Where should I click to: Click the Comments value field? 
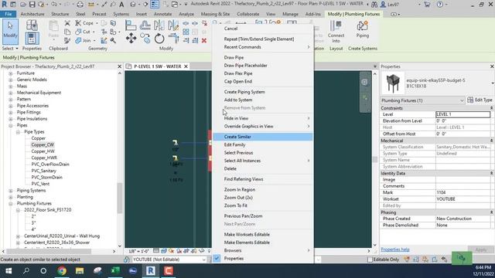(463, 186)
